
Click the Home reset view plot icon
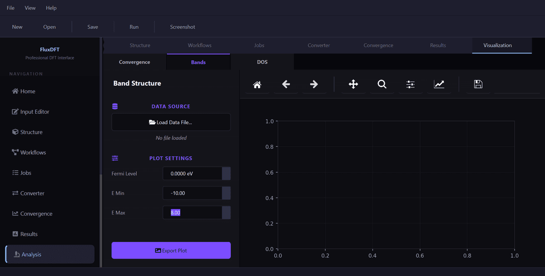[257, 84]
